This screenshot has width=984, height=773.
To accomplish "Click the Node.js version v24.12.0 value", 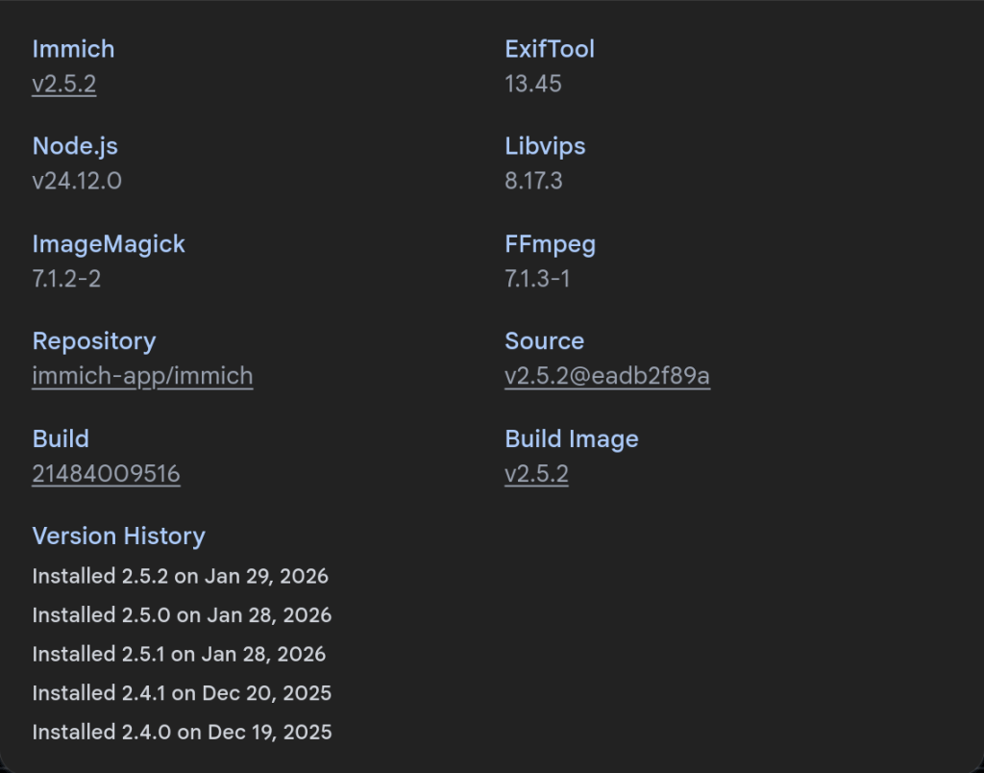I will click(x=77, y=181).
